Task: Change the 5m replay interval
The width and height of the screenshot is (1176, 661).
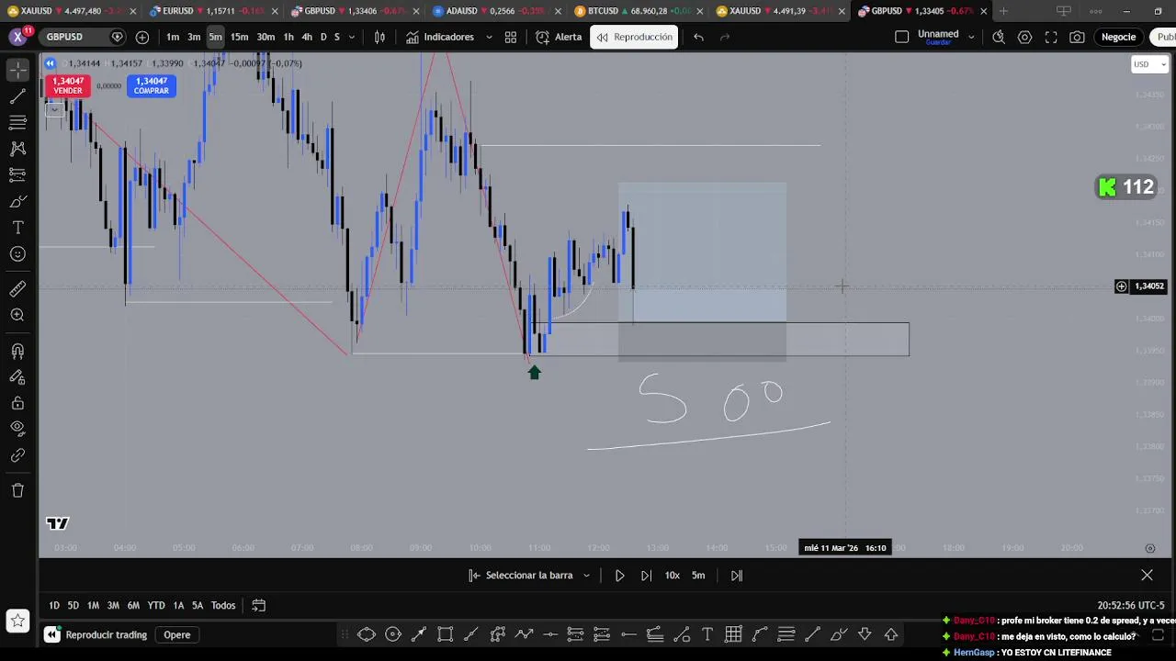Action: coord(698,576)
